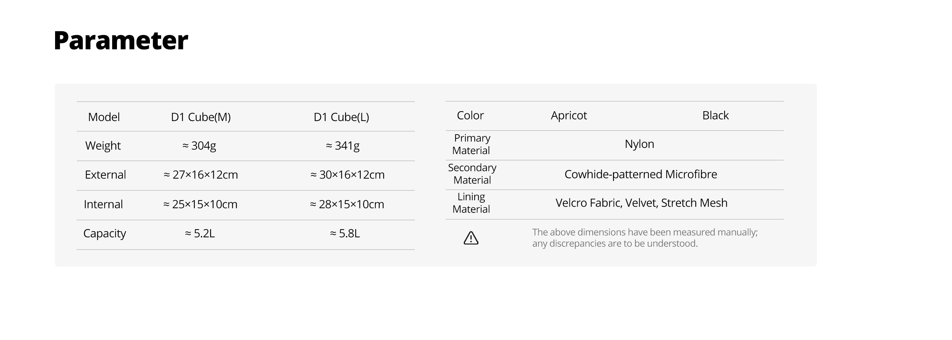Click external size ≈ 27×16×12cm
Screen dimensions: 952x340
click(201, 175)
